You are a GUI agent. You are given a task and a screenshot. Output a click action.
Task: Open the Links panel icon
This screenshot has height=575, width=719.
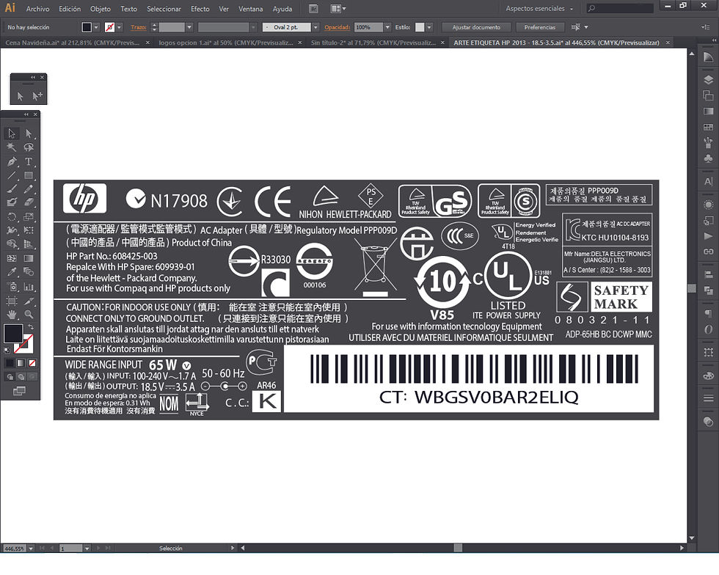[708, 252]
